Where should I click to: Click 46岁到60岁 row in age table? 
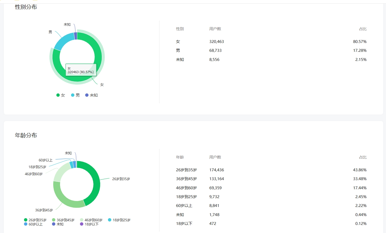pyautogui.click(x=186, y=188)
